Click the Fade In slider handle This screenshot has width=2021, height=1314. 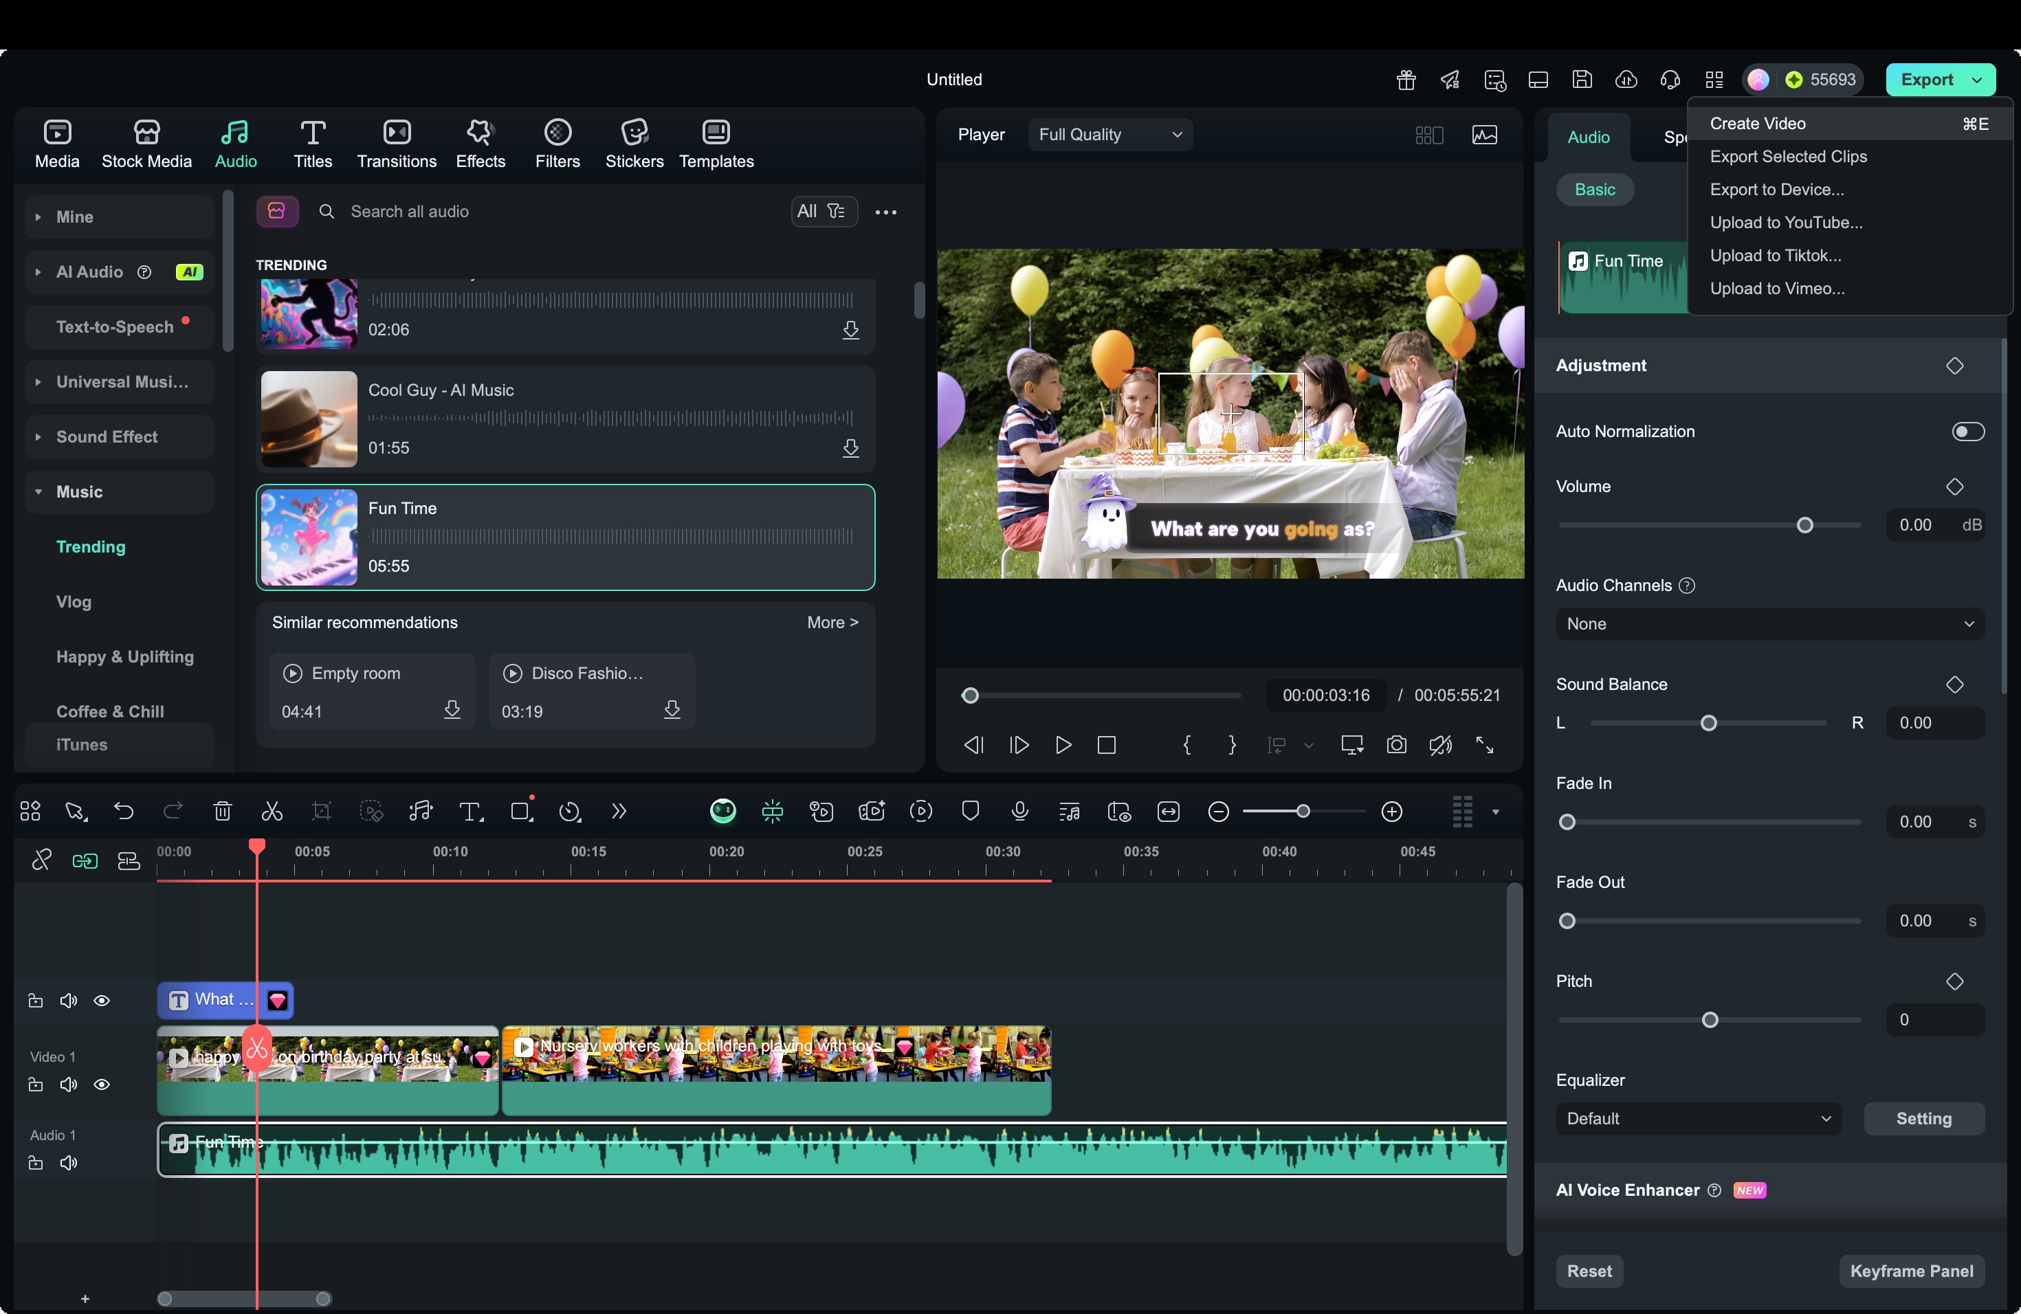tap(1567, 822)
